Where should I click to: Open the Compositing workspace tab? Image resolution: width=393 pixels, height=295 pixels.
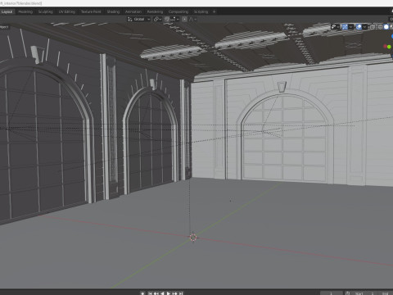[x=178, y=11]
